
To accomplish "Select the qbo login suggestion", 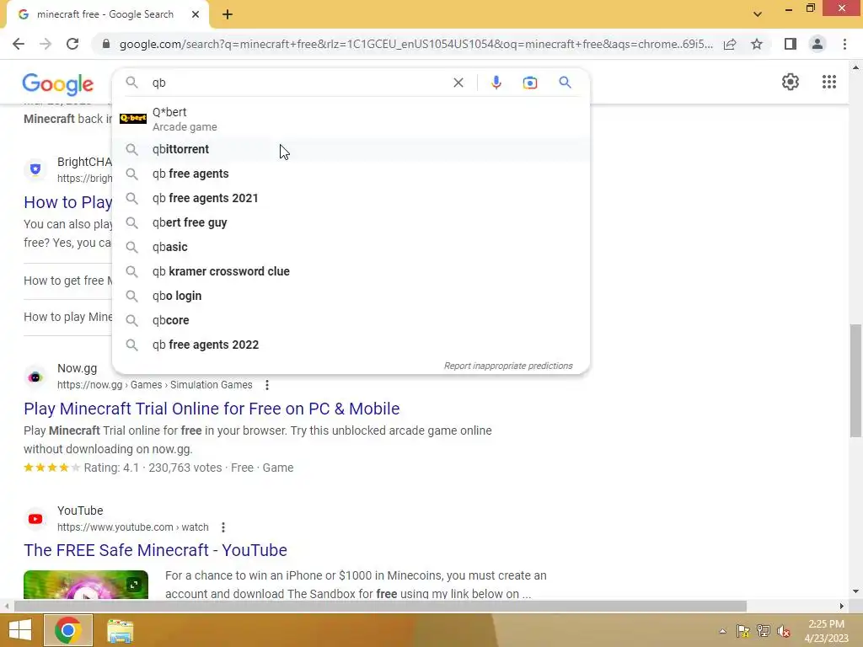I will click(x=351, y=296).
